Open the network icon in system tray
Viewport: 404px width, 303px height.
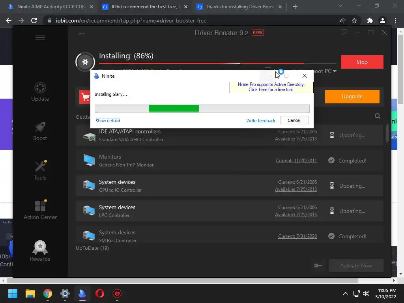(x=357, y=294)
